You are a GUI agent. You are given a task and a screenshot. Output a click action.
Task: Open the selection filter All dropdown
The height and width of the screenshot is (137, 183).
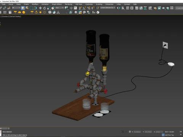[x=16, y=8]
